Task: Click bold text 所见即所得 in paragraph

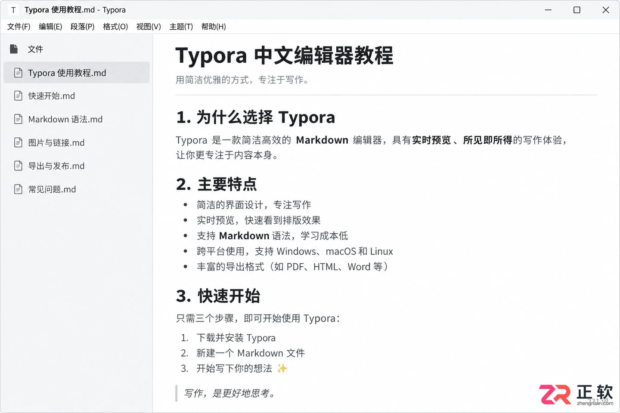Action: (x=487, y=140)
